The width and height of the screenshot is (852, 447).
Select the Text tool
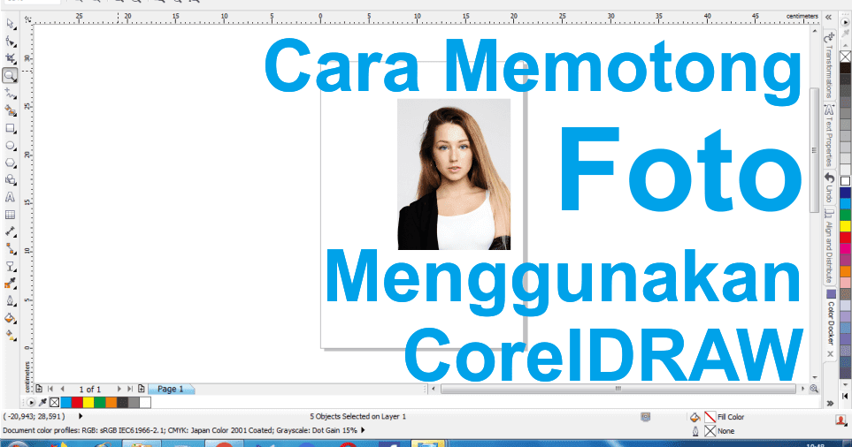10,198
